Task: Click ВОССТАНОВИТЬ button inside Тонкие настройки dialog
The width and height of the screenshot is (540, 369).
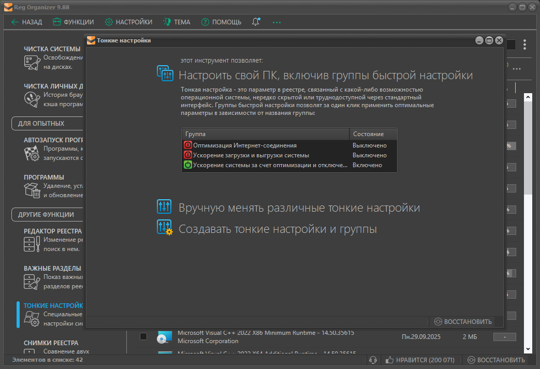Action: pyautogui.click(x=463, y=321)
